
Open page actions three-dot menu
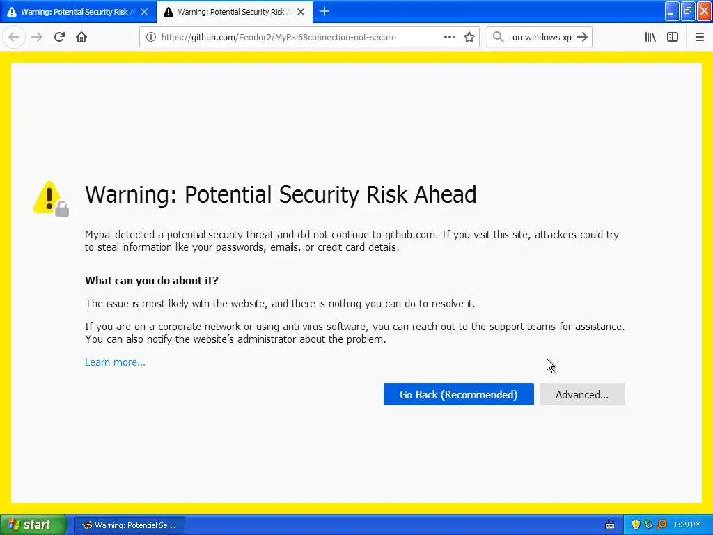pyautogui.click(x=449, y=37)
